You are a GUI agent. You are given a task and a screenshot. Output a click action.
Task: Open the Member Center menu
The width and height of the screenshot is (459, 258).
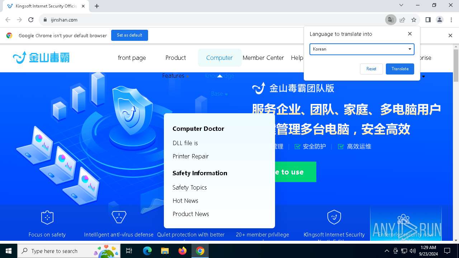pyautogui.click(x=263, y=58)
